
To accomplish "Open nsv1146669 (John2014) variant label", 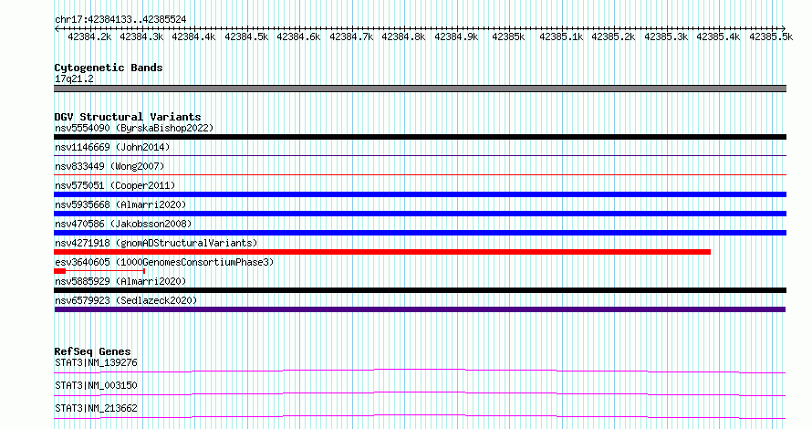I will tap(112, 147).
